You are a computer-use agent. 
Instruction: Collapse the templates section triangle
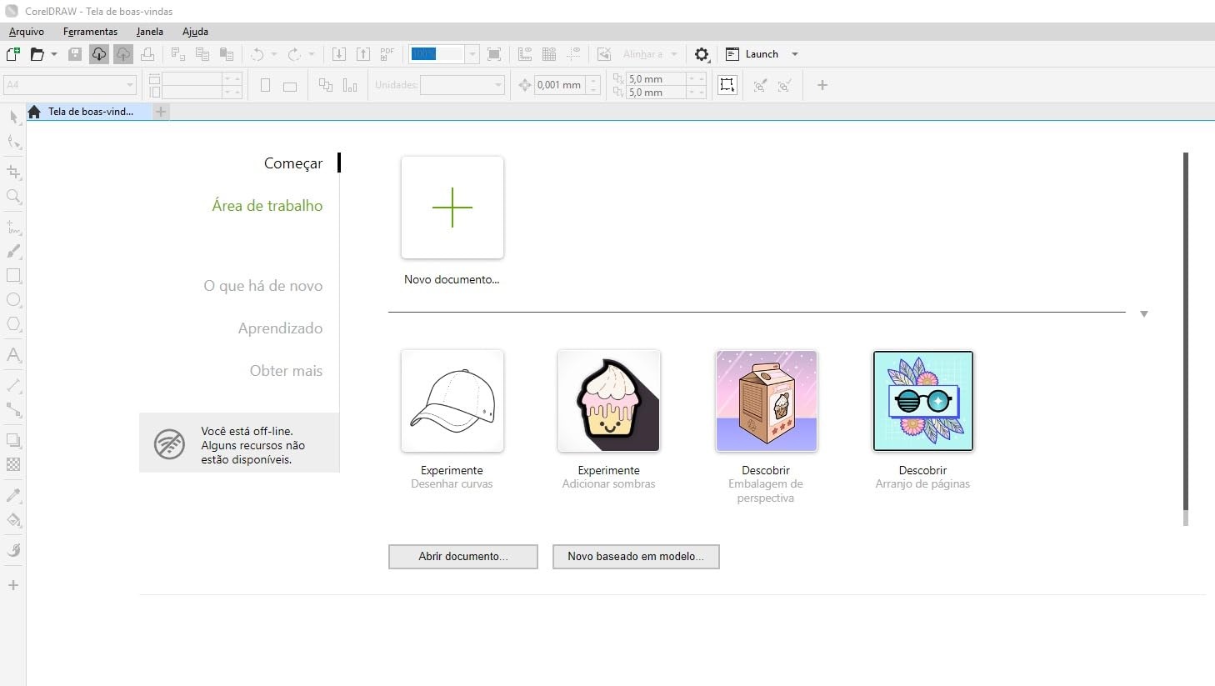[1144, 314]
